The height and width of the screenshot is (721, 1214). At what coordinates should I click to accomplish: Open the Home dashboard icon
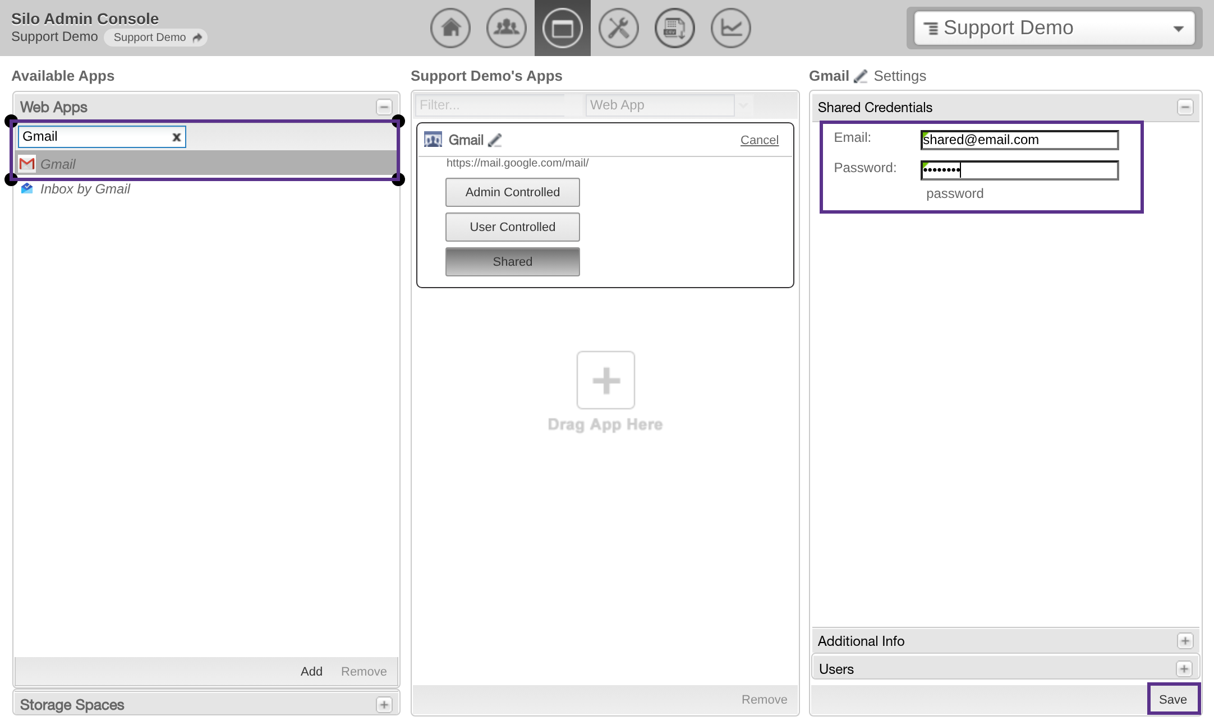(x=450, y=28)
